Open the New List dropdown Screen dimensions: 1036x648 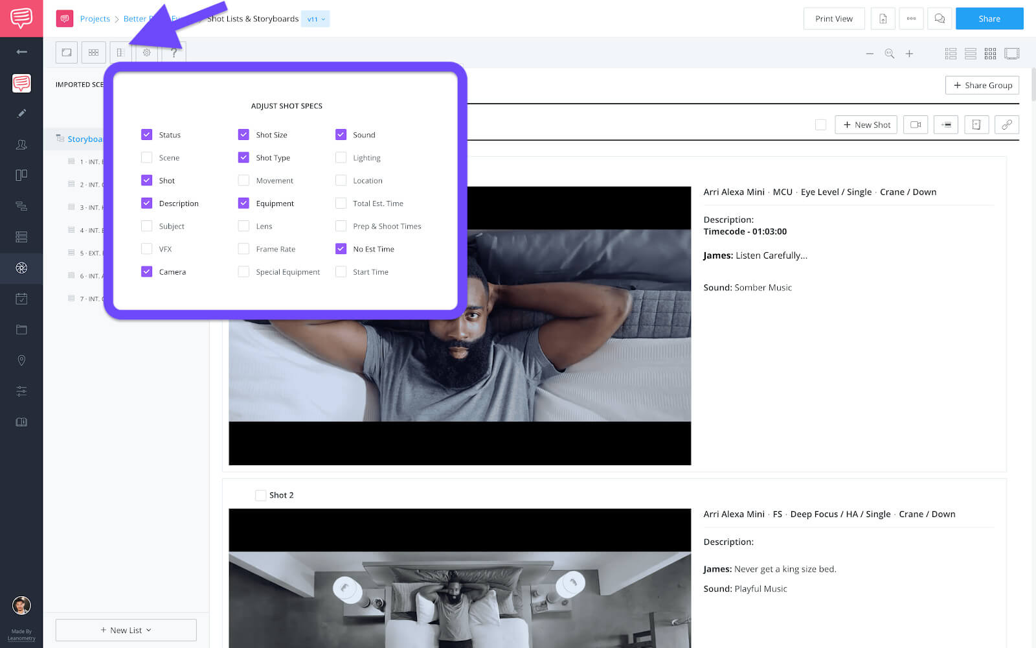pyautogui.click(x=126, y=630)
